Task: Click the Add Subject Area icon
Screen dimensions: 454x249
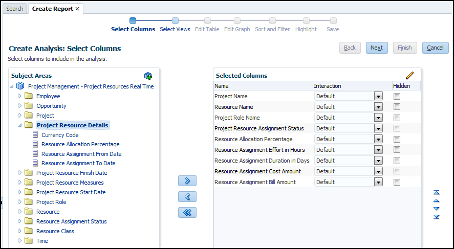Action: pyautogui.click(x=148, y=76)
